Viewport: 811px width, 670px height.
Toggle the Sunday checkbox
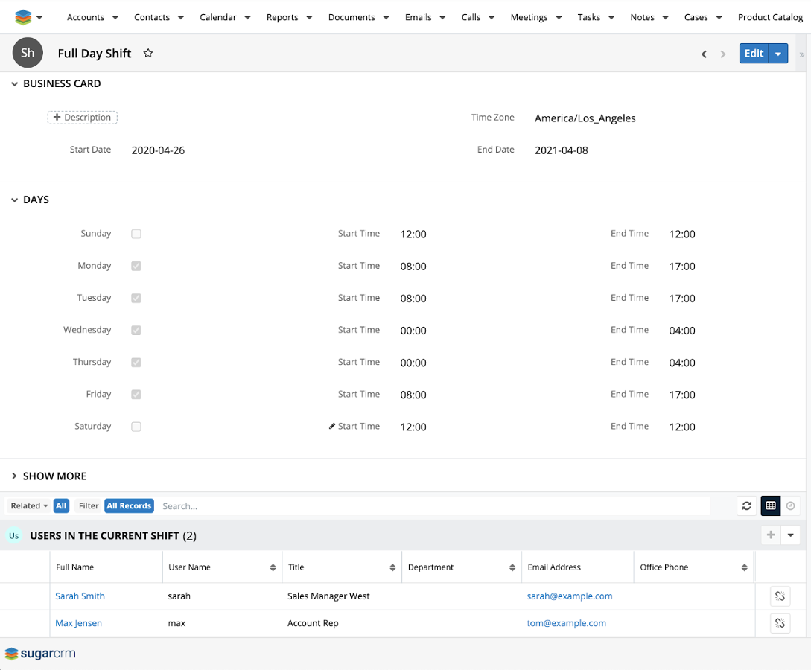coord(136,234)
